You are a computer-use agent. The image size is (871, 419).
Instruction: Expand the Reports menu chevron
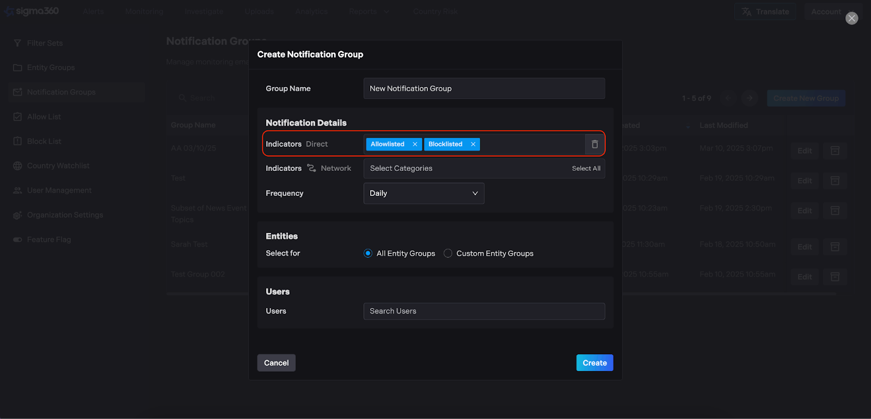(387, 11)
